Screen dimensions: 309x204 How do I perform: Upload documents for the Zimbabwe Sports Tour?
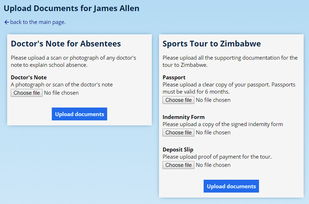click(231, 186)
